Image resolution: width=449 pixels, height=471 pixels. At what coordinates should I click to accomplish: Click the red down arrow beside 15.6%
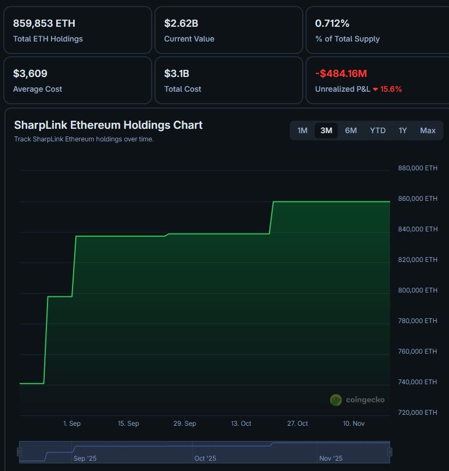click(375, 90)
